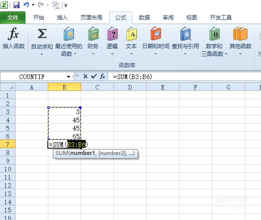Screen dimensions: 261x220
Task: Open 最近使用的函数 book icon
Action: (x=69, y=34)
